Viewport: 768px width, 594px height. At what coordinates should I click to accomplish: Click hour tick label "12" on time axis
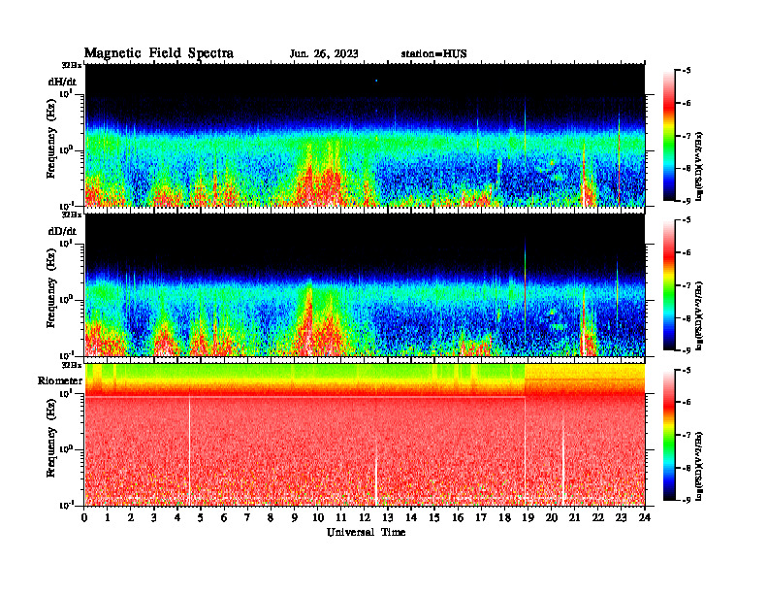click(365, 518)
